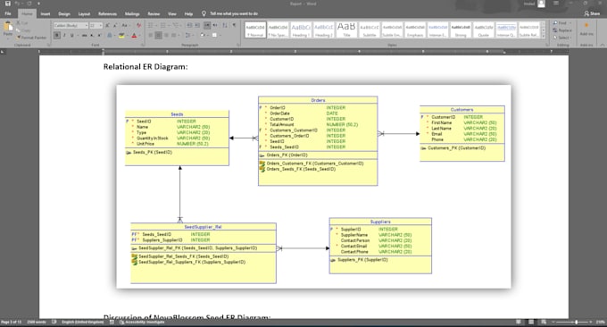
Task: Click the Numbering list icon
Action: click(x=163, y=26)
